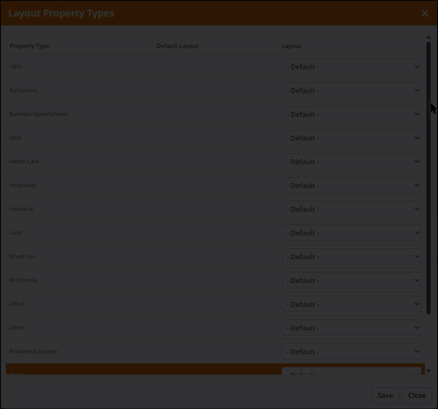
Task: Click the vertical scrollbar thumb
Action: (x=428, y=178)
